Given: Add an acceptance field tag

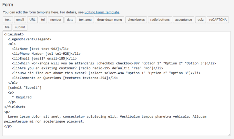Looking at the screenshot, I should point(184,20).
